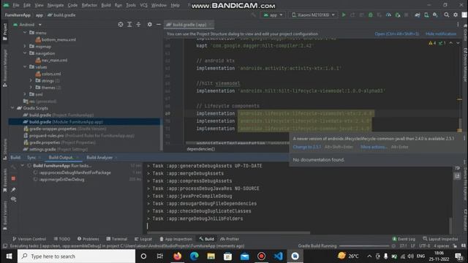This screenshot has width=468, height=263.
Task: Click the build output horizontal scrollbar
Action: click(229, 232)
